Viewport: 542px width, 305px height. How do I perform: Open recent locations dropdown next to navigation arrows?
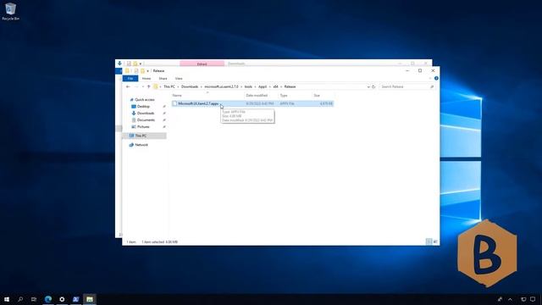click(143, 86)
